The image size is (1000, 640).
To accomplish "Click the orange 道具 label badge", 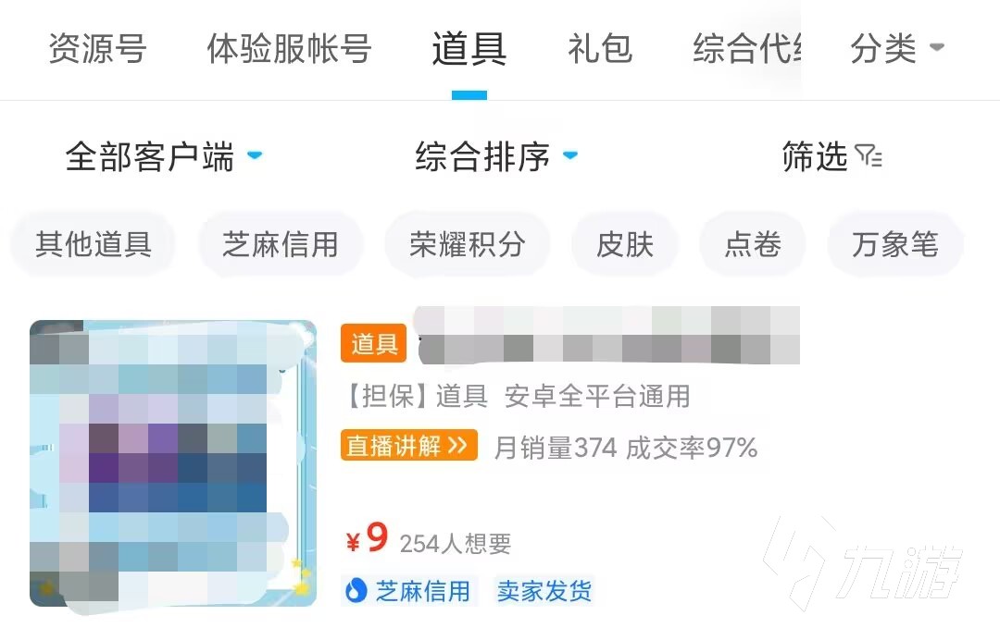I will pyautogui.click(x=374, y=343).
